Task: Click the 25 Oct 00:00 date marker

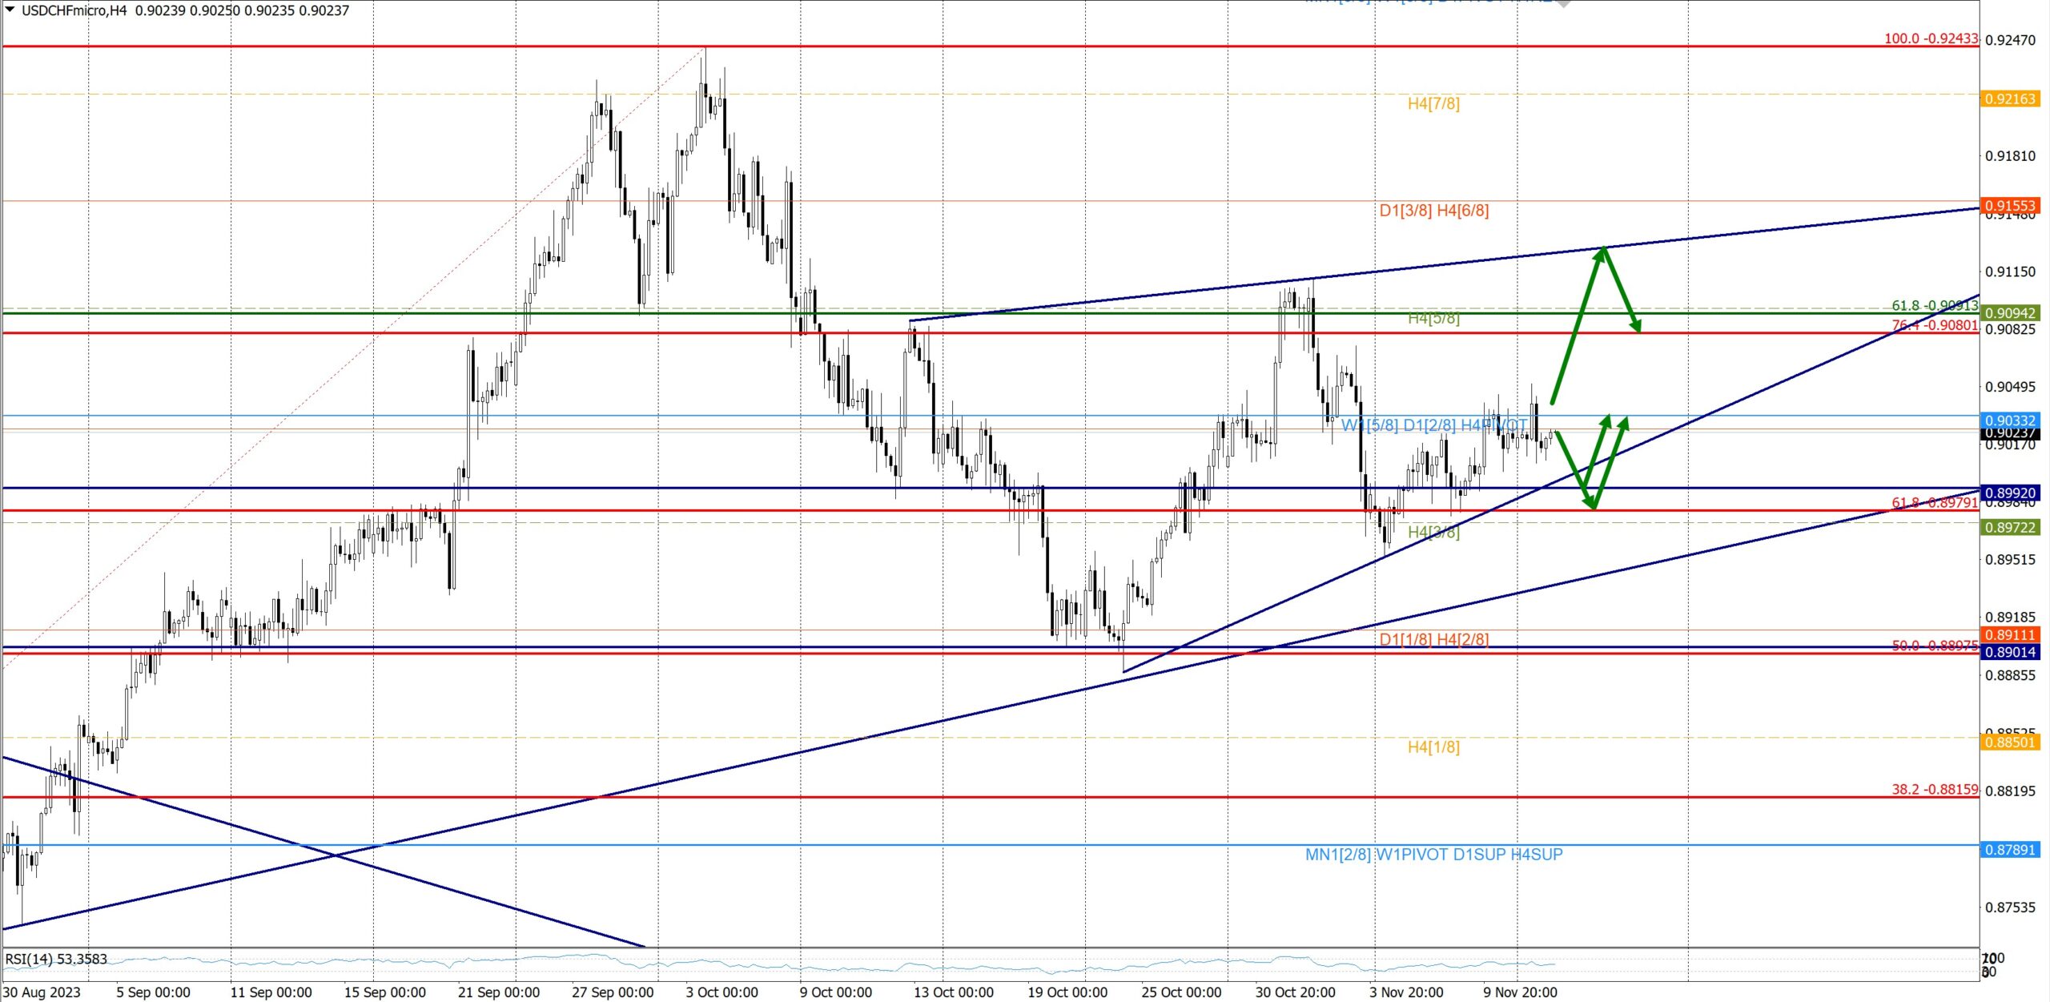Action: (1181, 992)
